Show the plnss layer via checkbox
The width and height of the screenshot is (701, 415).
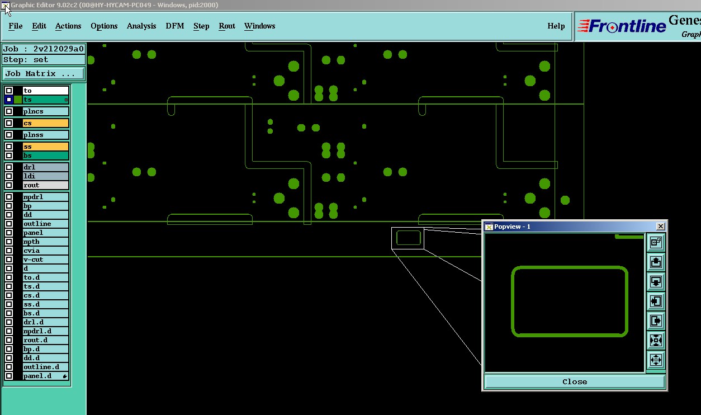9,135
